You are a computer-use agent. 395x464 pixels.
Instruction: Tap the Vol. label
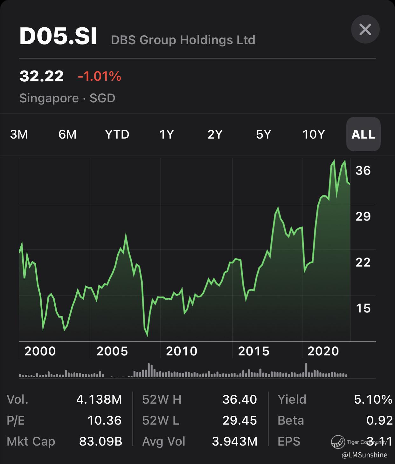click(17, 399)
